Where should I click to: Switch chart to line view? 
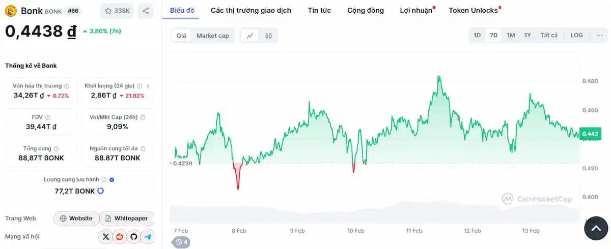pos(250,36)
